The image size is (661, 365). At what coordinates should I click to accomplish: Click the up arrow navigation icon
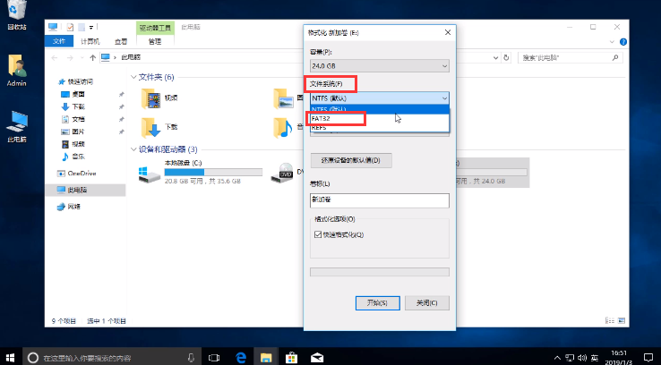tap(93, 57)
